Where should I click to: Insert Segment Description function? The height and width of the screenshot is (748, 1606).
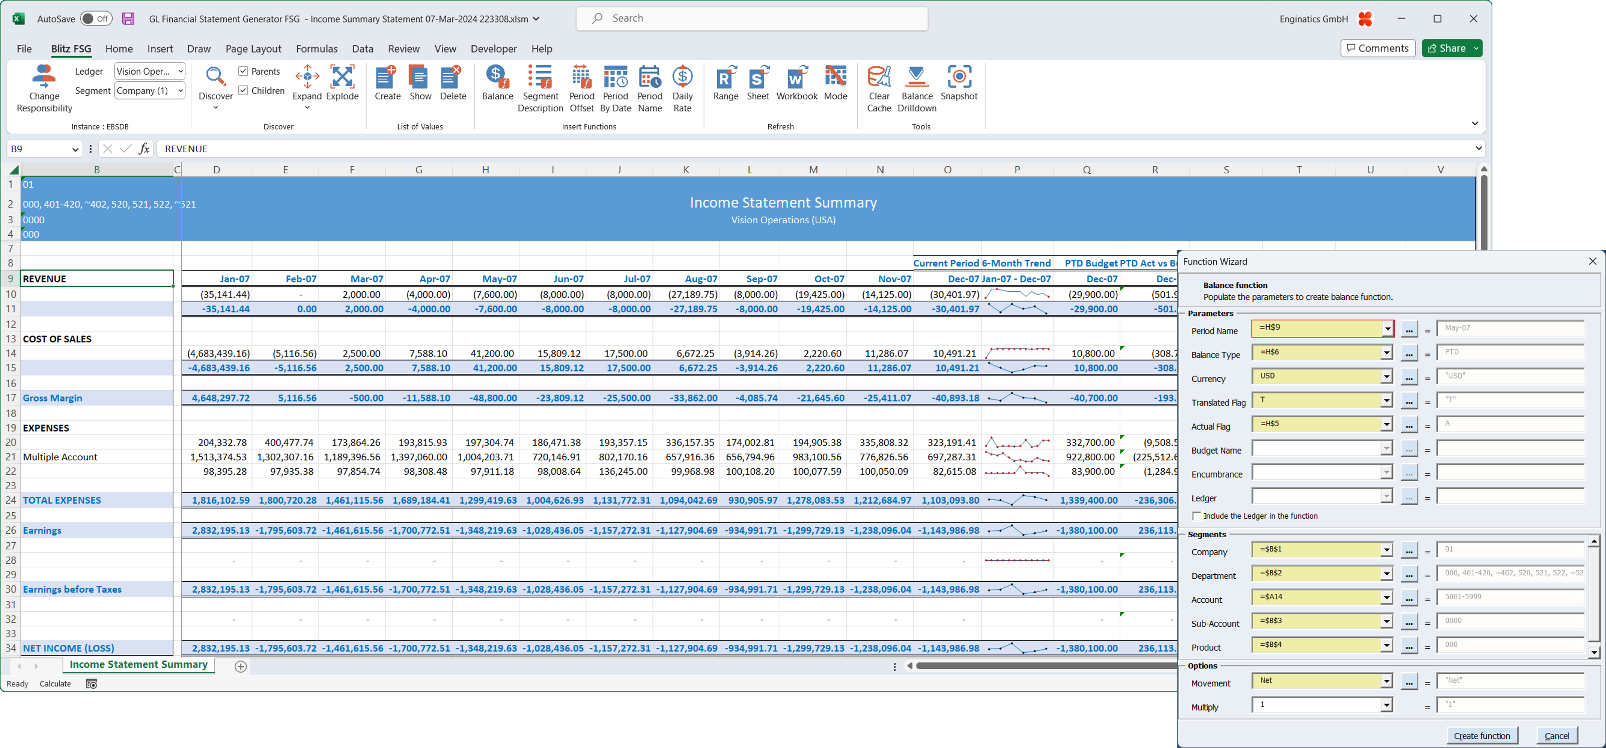pyautogui.click(x=540, y=88)
